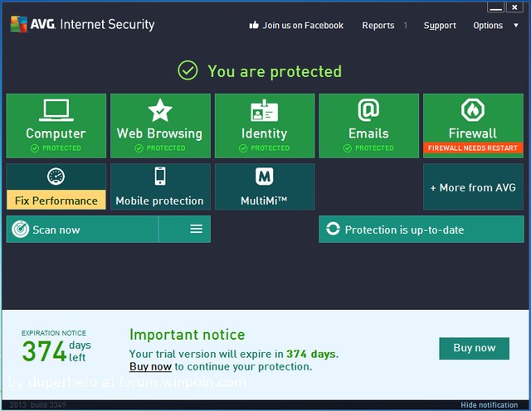Click the Reports count number 1

click(x=406, y=26)
